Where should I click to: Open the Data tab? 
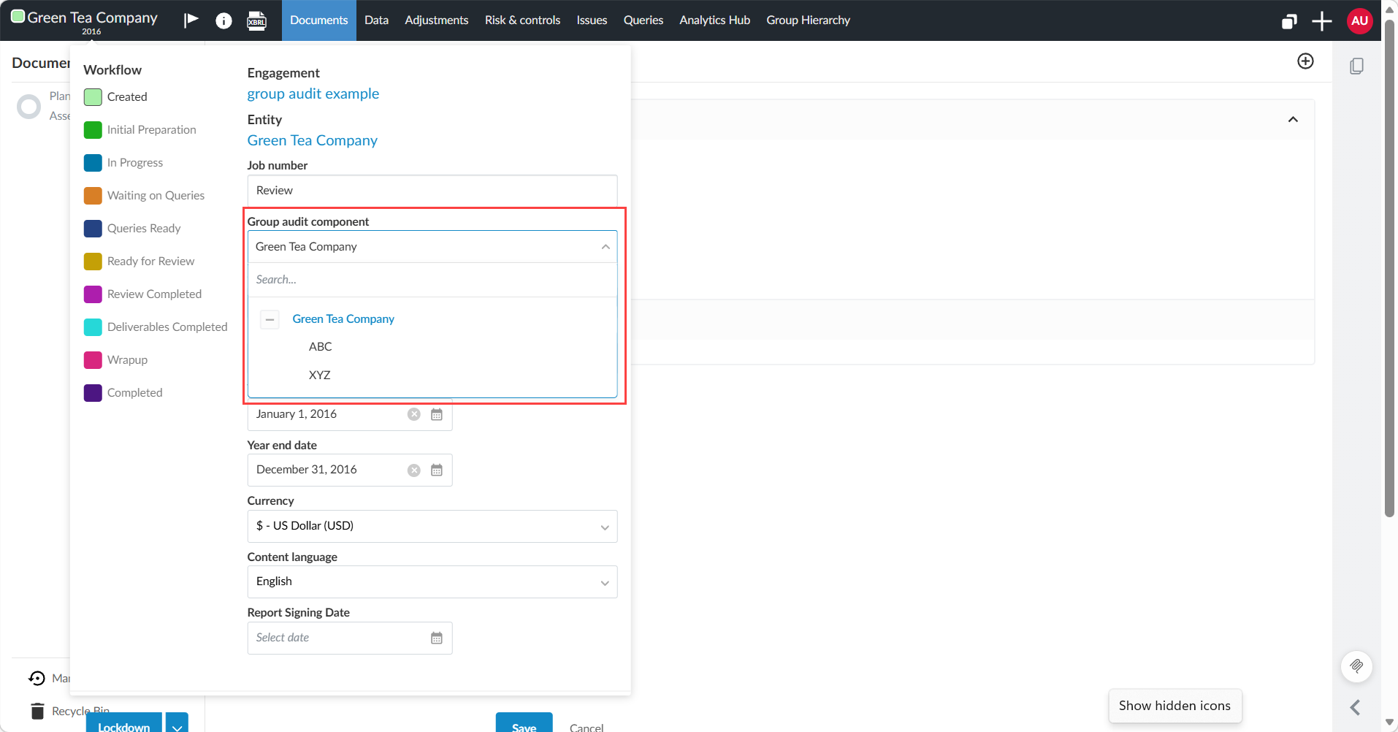pos(376,20)
